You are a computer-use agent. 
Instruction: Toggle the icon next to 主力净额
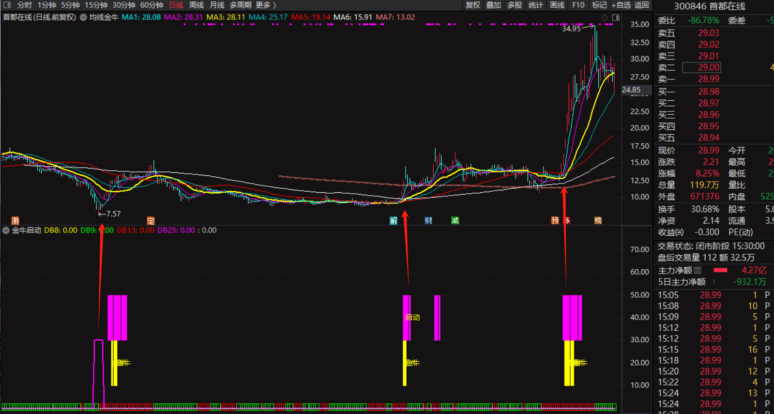tap(698, 270)
